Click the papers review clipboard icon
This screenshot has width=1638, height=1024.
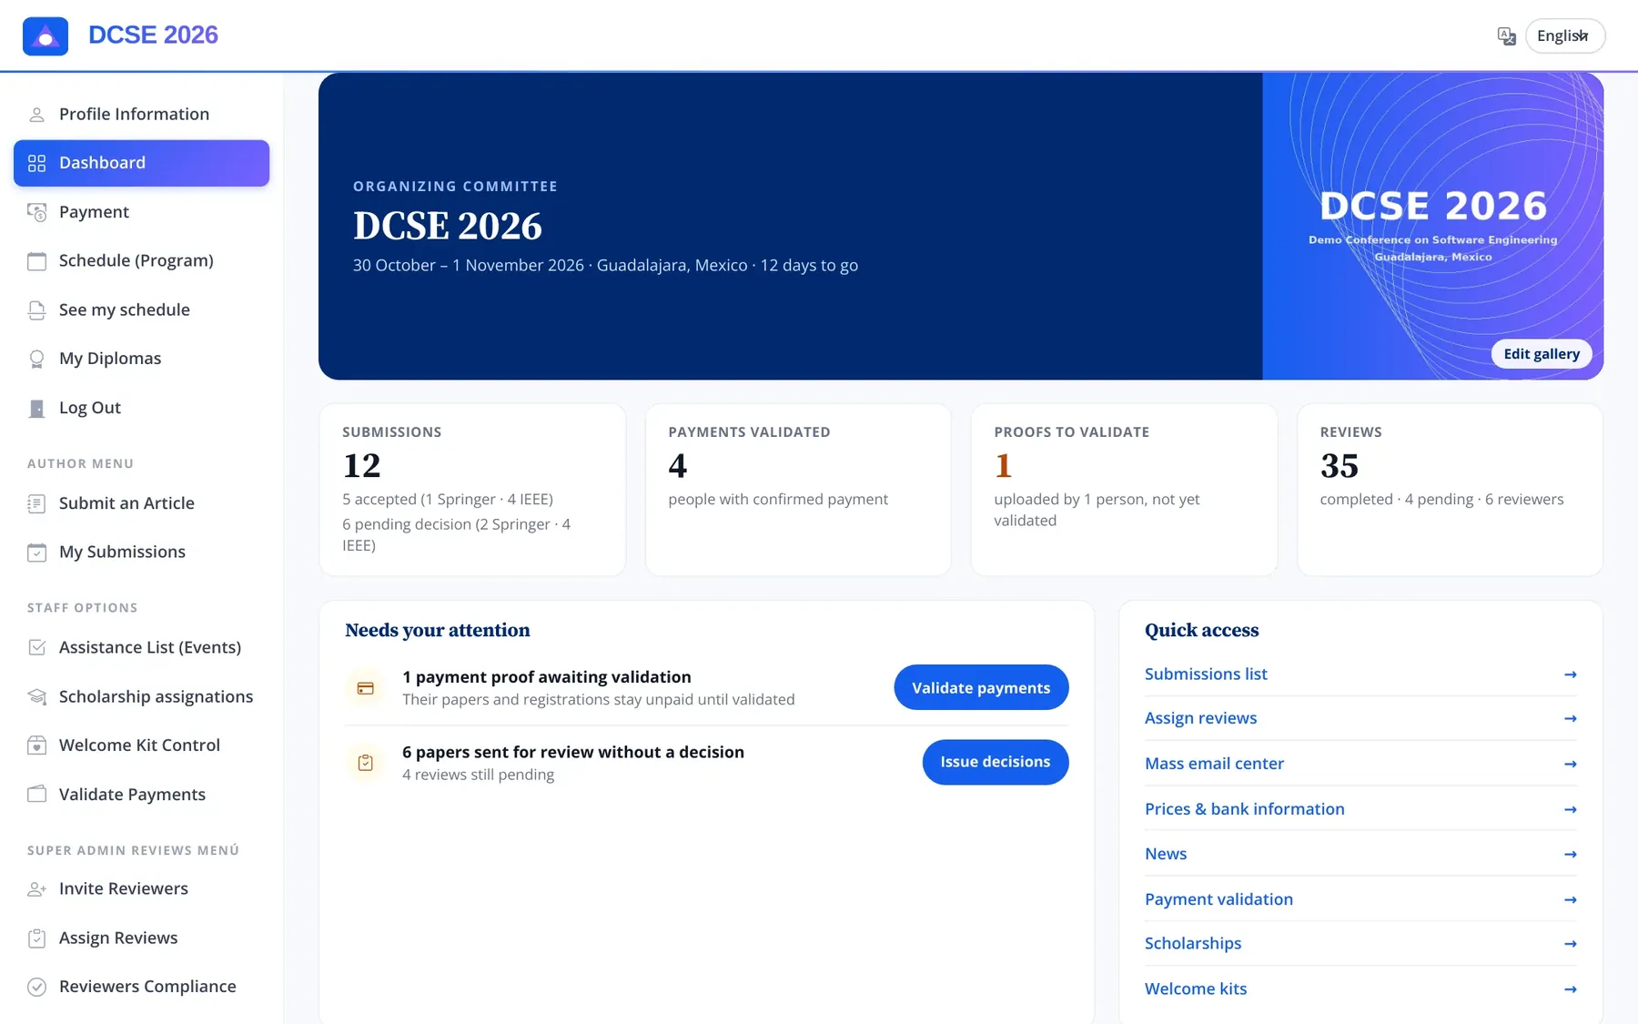coord(365,763)
